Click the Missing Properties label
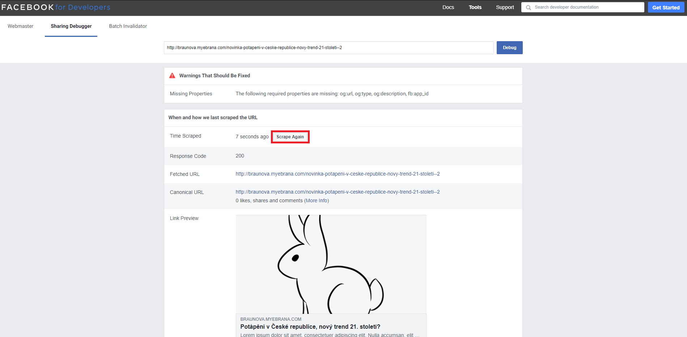The width and height of the screenshot is (687, 337). [x=191, y=94]
